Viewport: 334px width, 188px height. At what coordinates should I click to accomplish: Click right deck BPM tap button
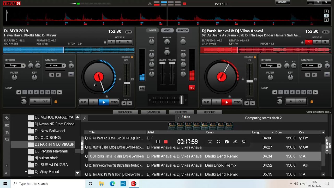click(326, 32)
